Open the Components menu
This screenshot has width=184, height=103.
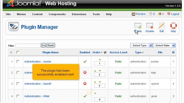tap(57, 14)
